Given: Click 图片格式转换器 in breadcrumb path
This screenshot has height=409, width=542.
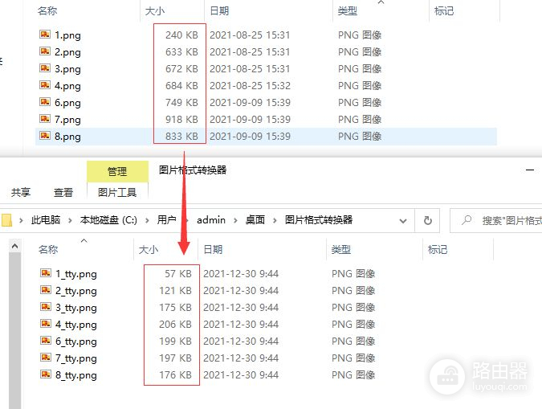Looking at the screenshot, I should 319,220.
